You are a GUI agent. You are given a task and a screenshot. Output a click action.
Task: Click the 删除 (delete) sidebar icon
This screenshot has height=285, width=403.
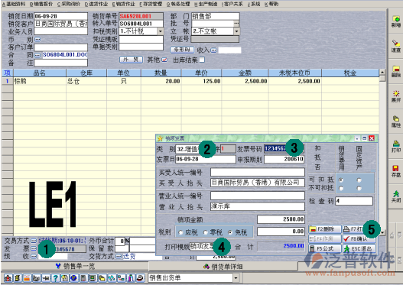396,71
